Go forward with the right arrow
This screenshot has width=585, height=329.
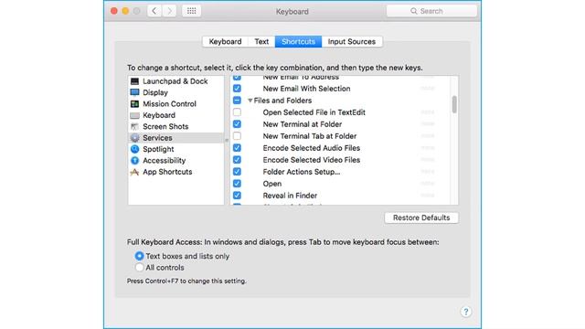(169, 11)
